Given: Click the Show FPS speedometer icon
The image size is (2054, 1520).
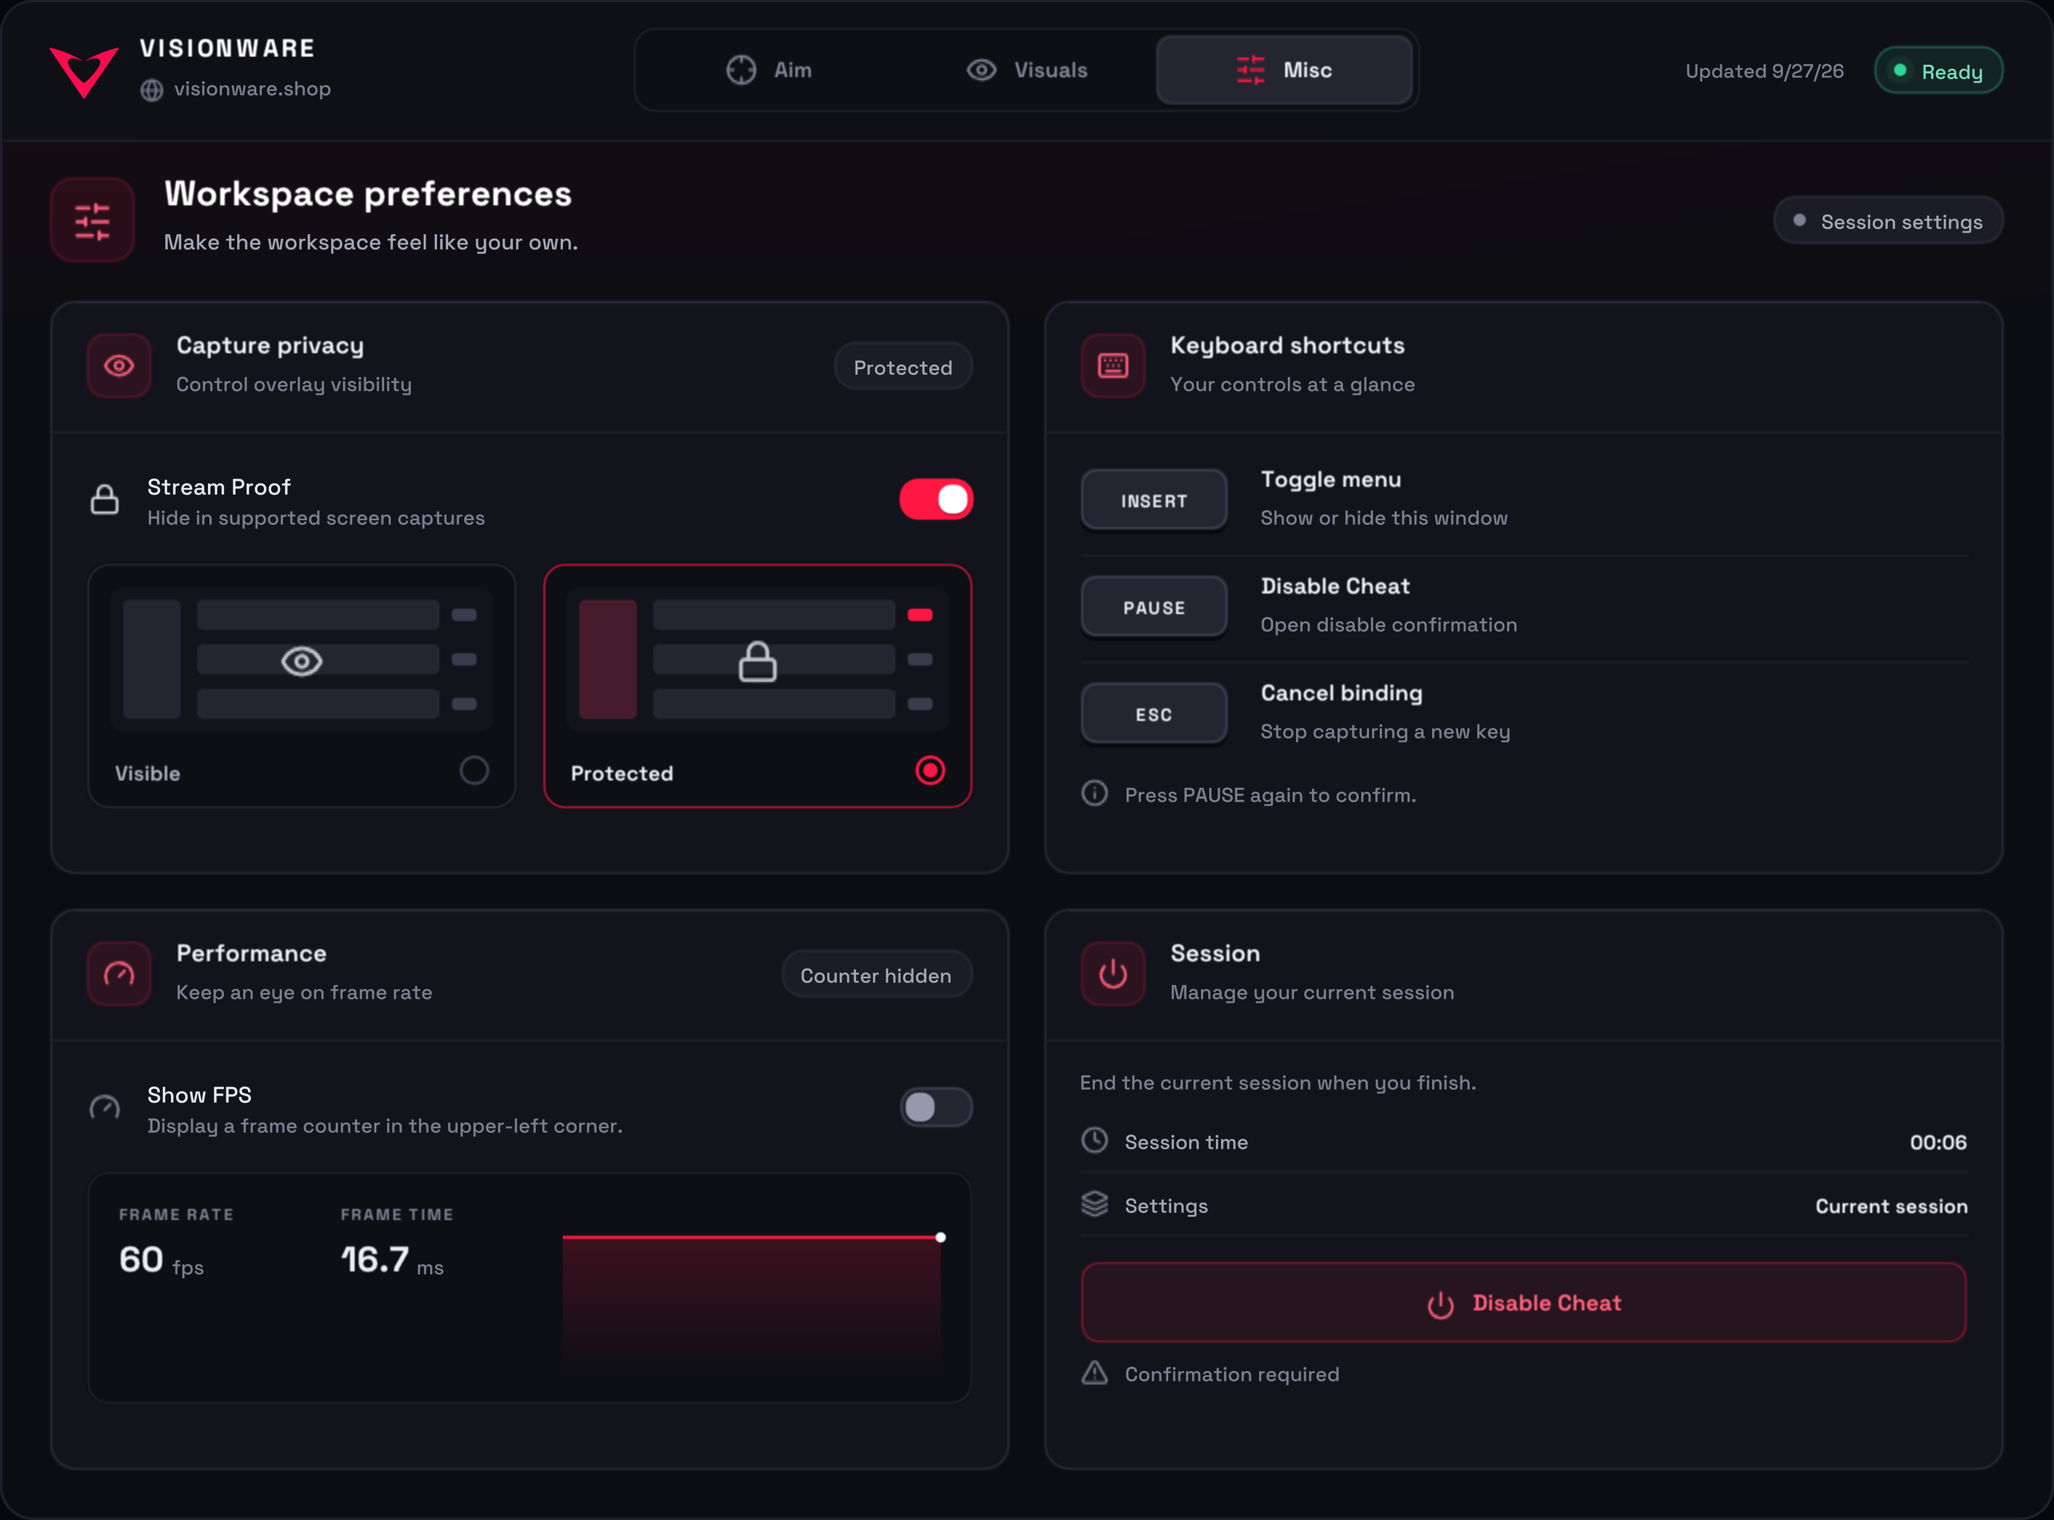Looking at the screenshot, I should point(105,1107).
